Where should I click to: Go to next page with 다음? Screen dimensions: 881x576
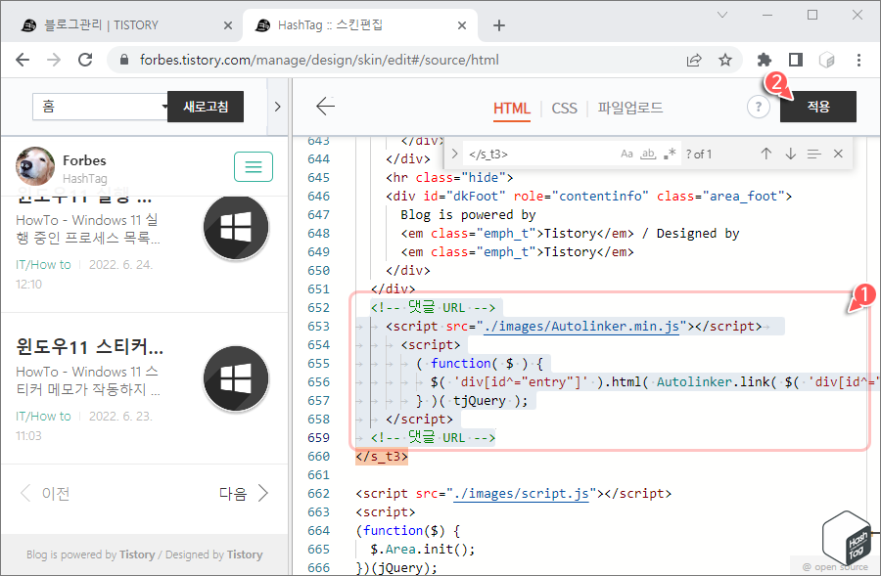[244, 494]
